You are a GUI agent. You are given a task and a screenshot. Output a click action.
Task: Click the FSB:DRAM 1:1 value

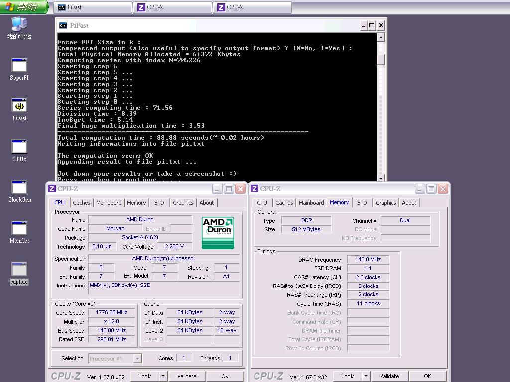tap(368, 268)
